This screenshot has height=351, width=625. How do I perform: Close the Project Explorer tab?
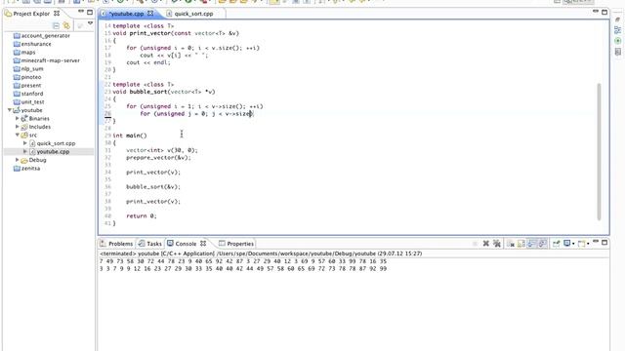point(57,14)
